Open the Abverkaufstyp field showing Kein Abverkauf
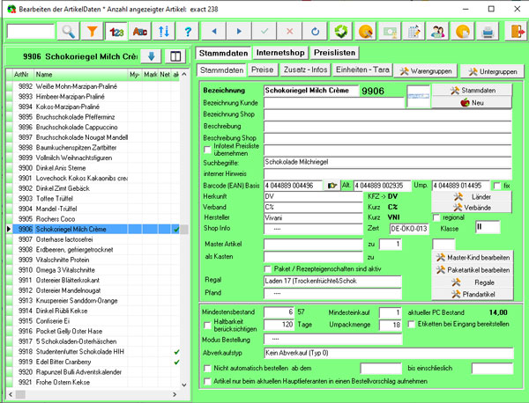The image size is (529, 403). [389, 353]
